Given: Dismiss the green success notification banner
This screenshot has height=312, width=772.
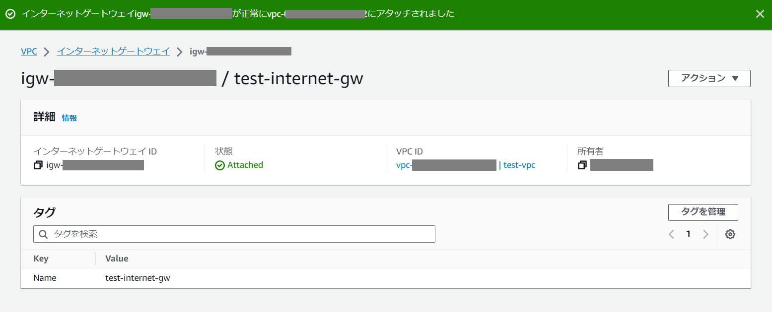Looking at the screenshot, I should [760, 14].
